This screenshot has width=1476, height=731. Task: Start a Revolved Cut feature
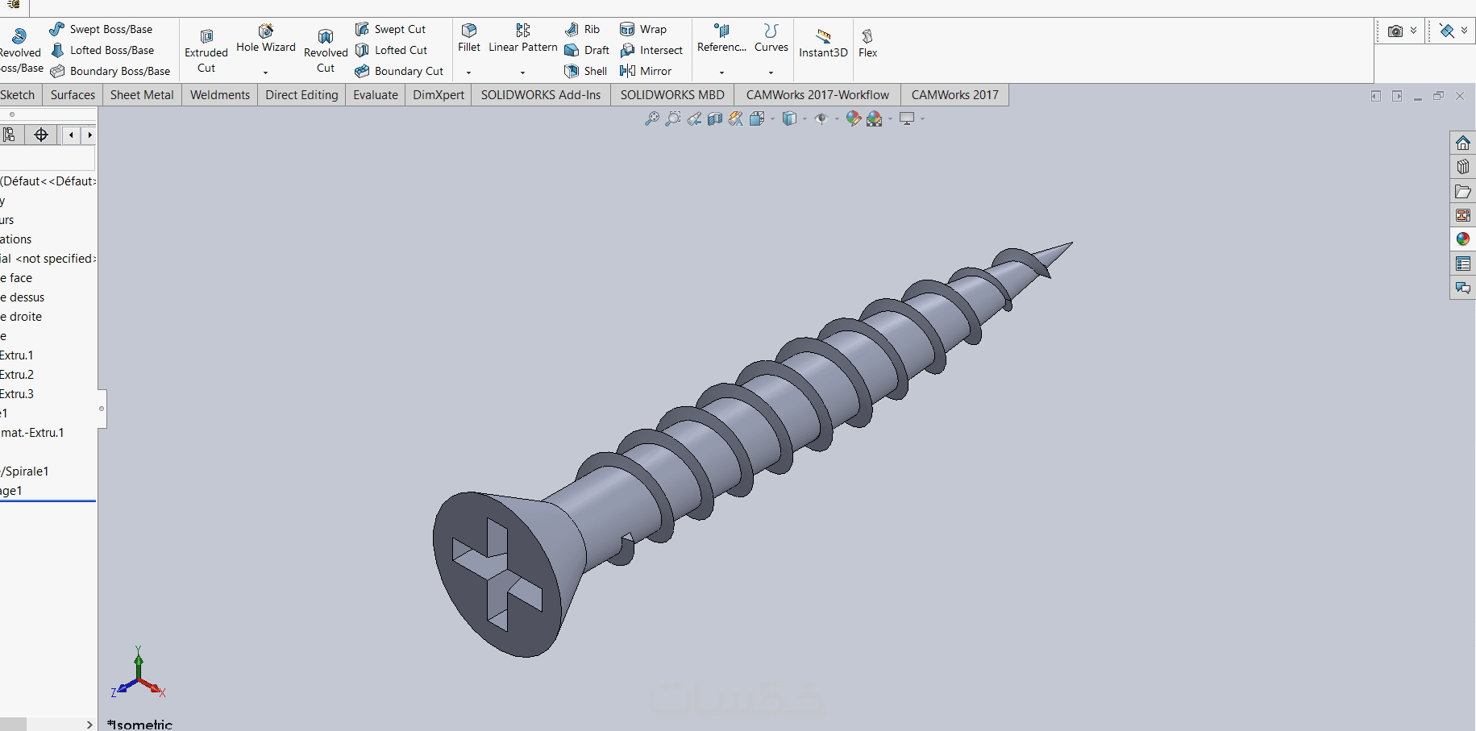326,51
